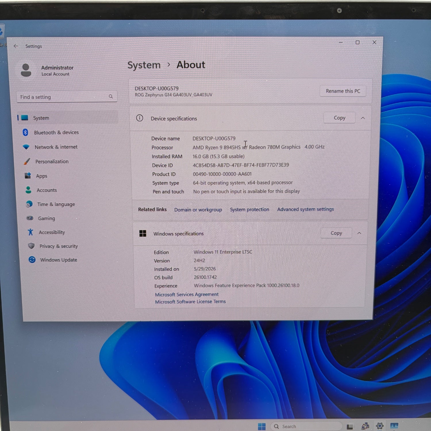
Task: Click System in the breadcrumb heading
Action: (144, 65)
